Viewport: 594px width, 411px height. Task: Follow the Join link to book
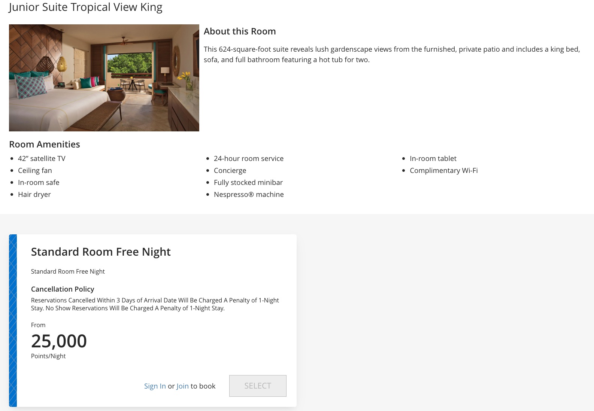click(182, 386)
